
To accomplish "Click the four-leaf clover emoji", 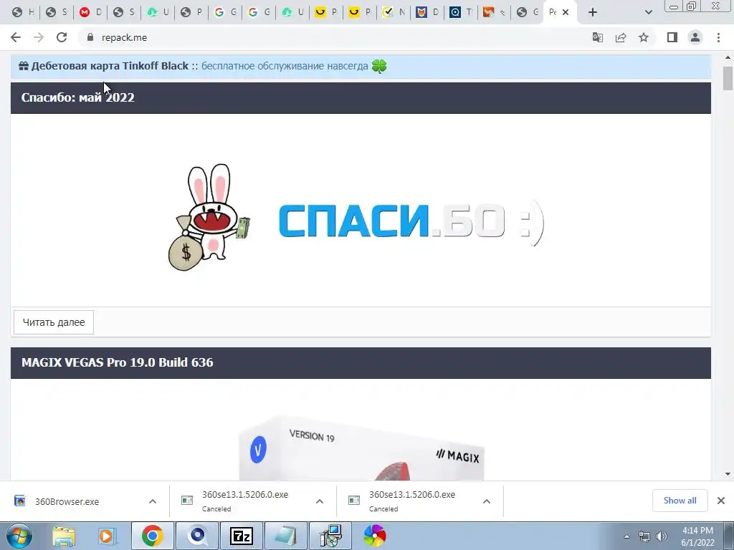I will tap(379, 66).
